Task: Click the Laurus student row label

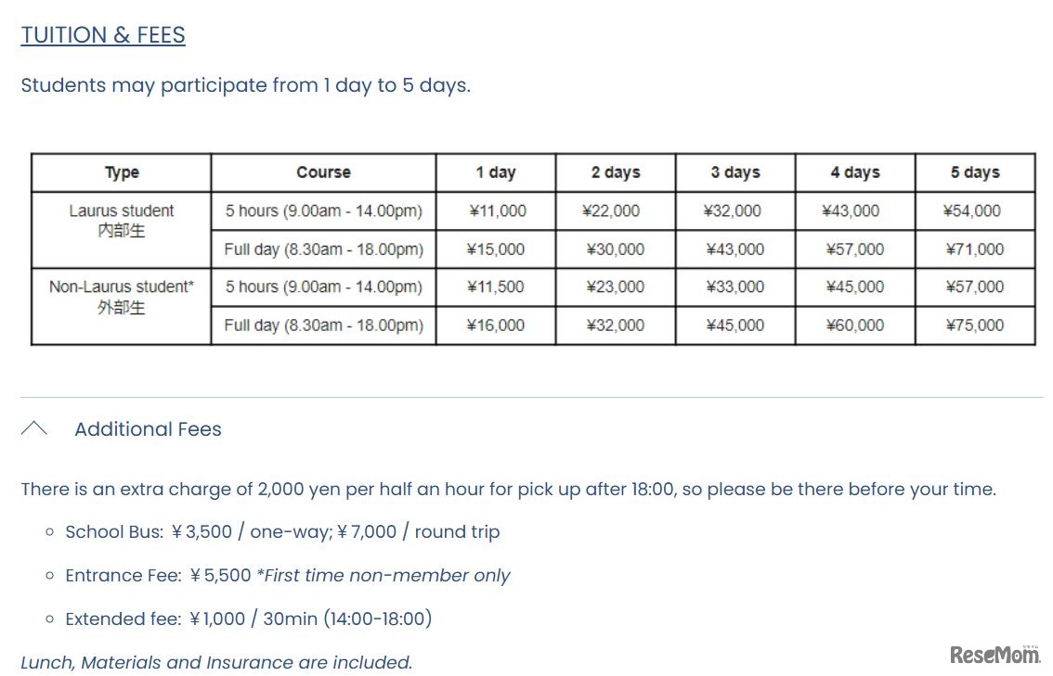Action: [122, 220]
